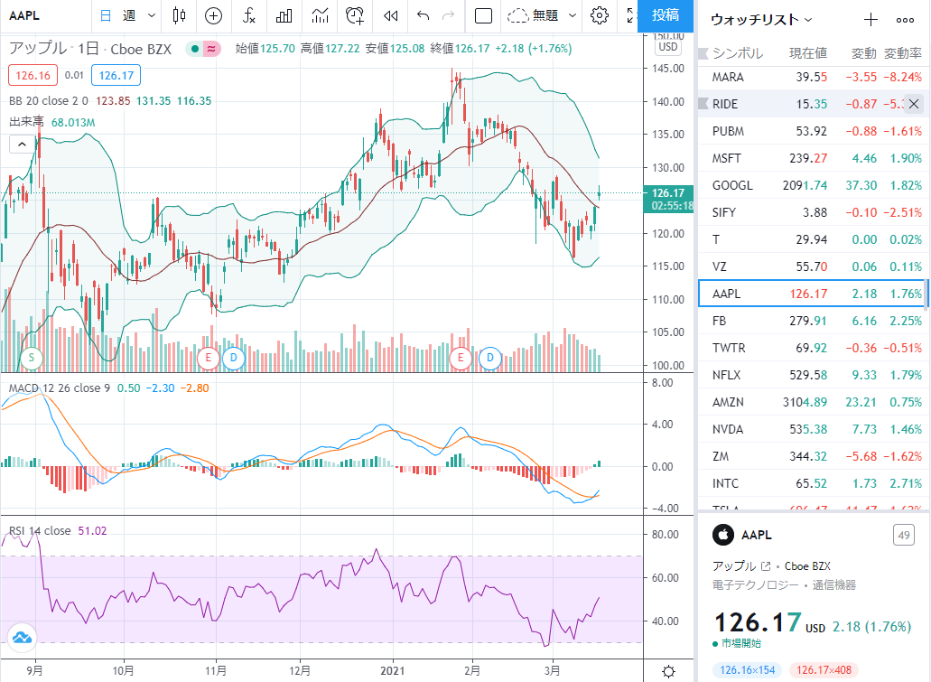
Task: Click the 49 badge in AAPL details
Action: click(x=904, y=536)
